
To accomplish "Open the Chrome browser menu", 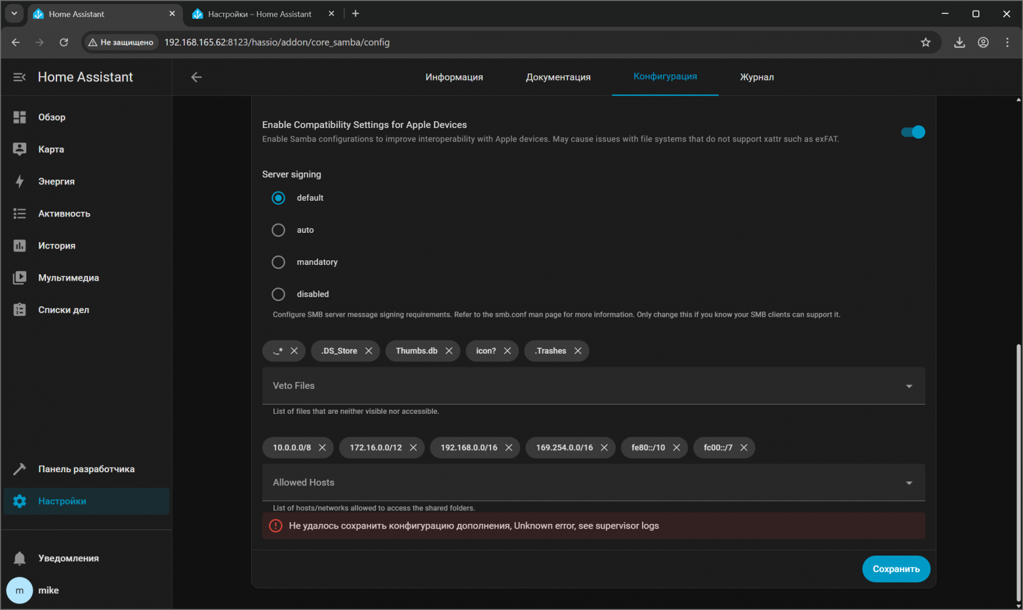I will pos(1007,42).
